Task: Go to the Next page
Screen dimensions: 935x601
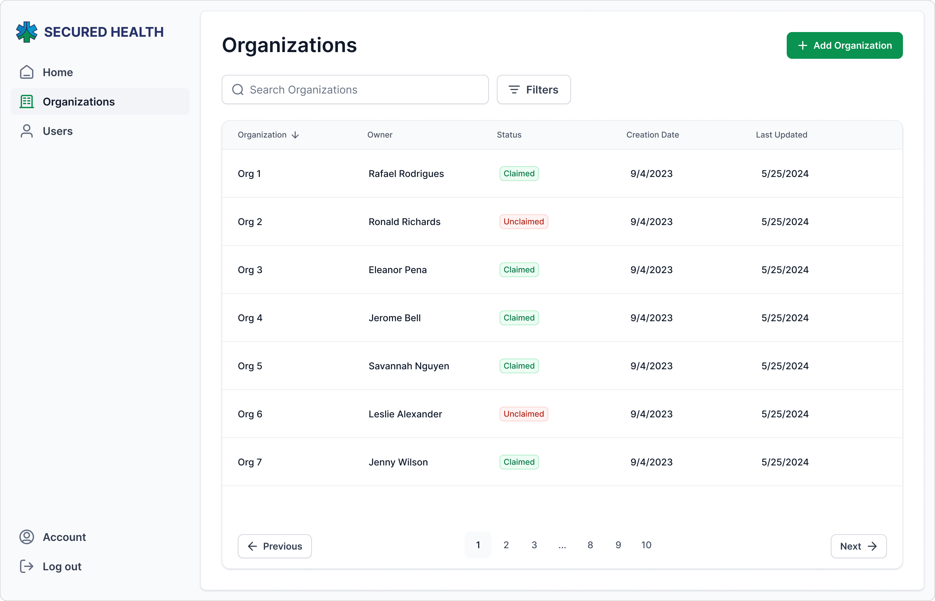Action: click(859, 546)
